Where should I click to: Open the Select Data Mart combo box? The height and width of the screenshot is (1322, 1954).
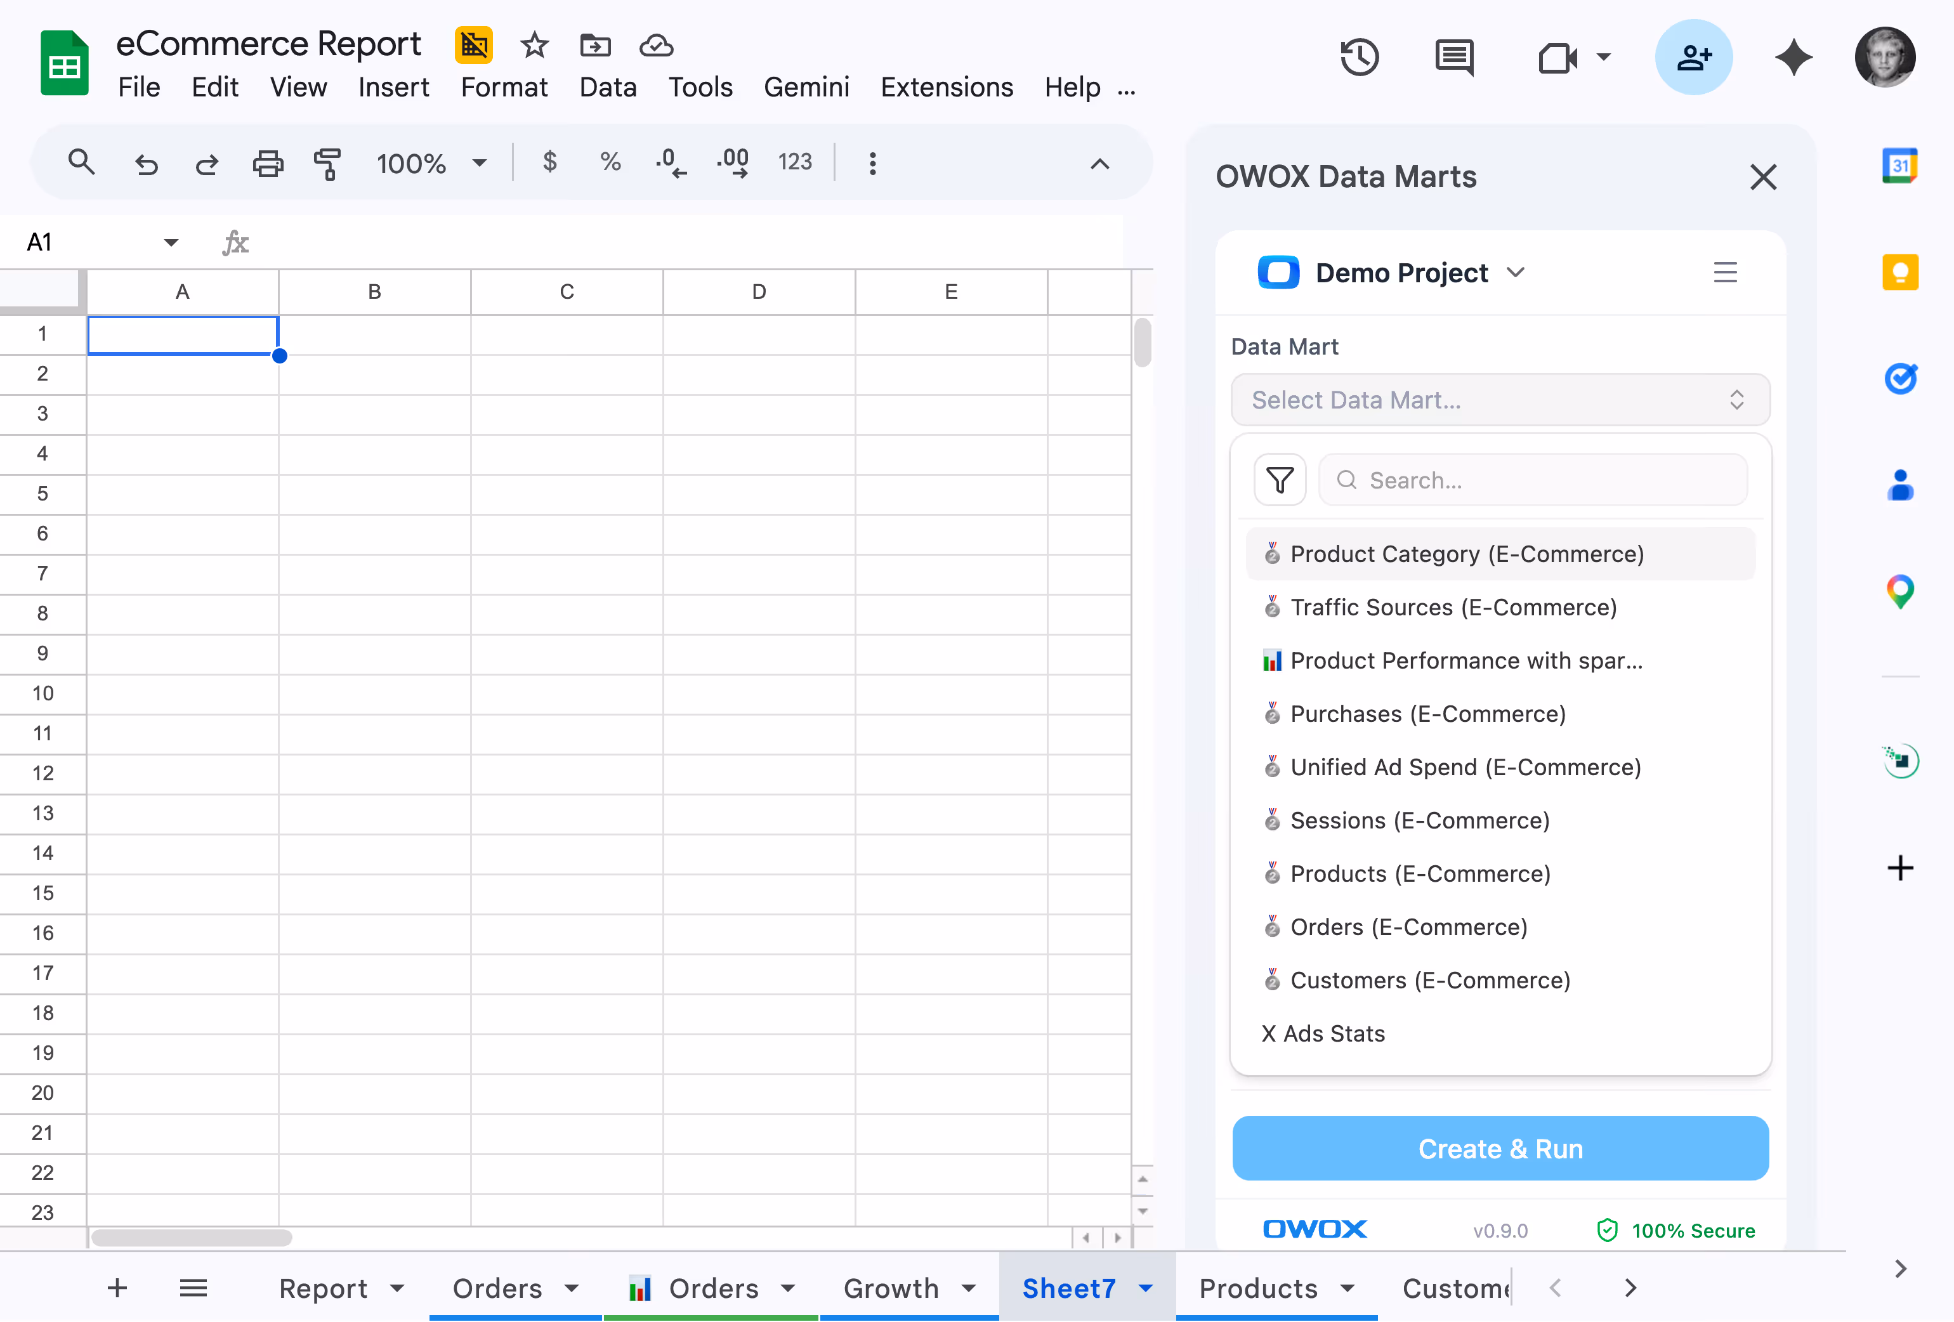pos(1500,400)
